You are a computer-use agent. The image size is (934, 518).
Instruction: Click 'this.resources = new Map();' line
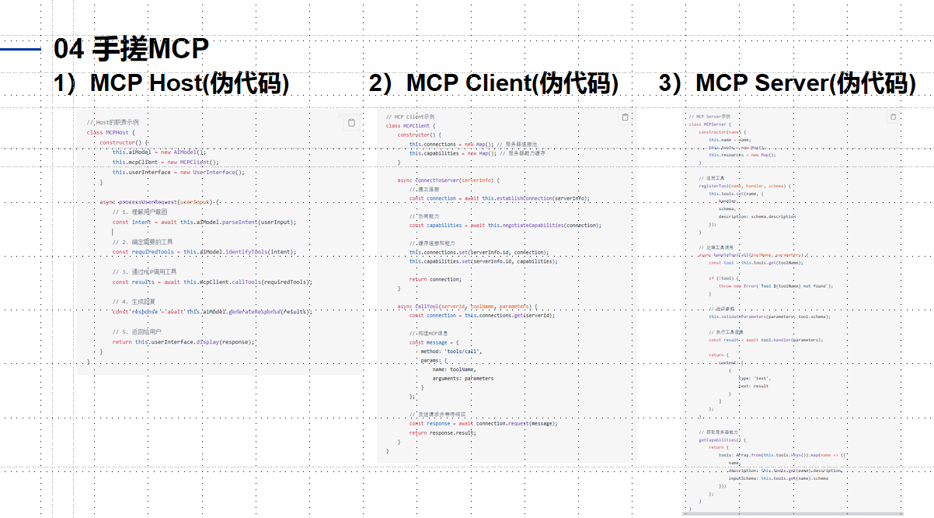coord(742,155)
